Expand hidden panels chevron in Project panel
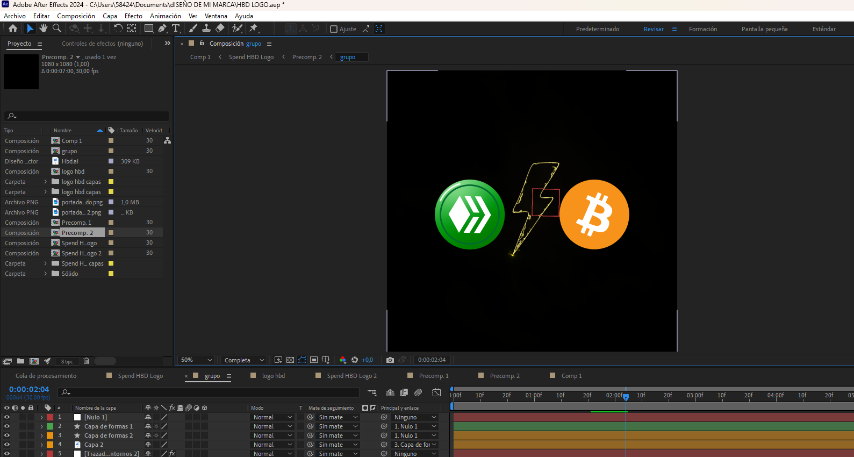Image resolution: width=854 pixels, height=457 pixels. (167, 44)
